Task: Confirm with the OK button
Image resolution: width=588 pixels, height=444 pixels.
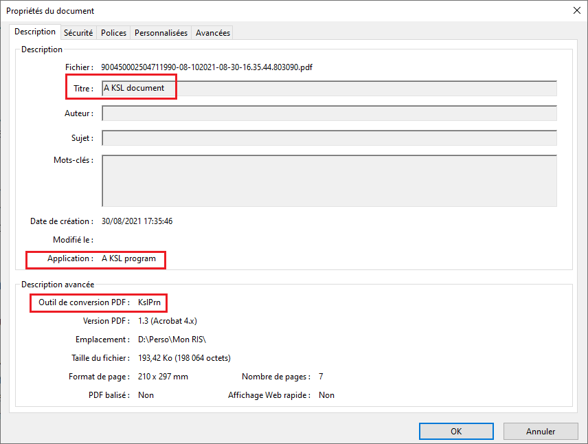Action: [x=456, y=432]
